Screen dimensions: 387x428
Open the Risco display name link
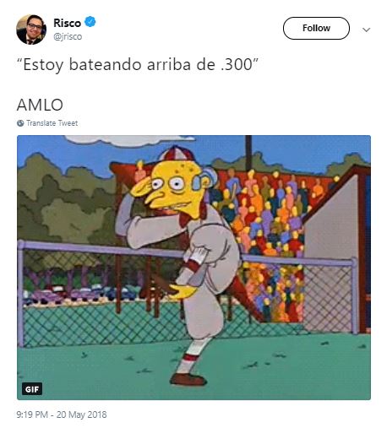pyautogui.click(x=67, y=23)
